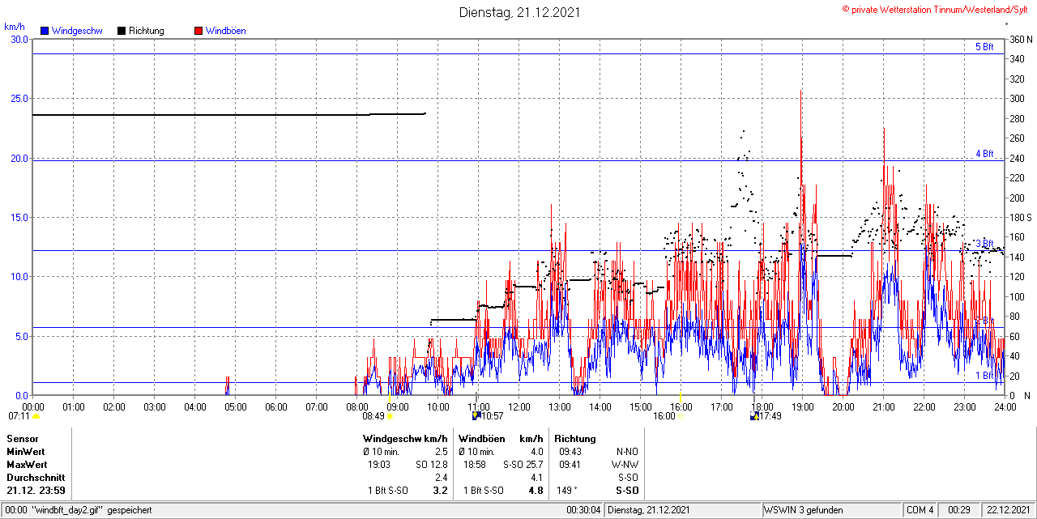Click the 04:00 time axis tick label
Screen dimensions: 1037x519
[x=195, y=406]
